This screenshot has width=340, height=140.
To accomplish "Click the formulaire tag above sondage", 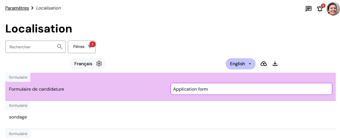I will (x=18, y=105).
